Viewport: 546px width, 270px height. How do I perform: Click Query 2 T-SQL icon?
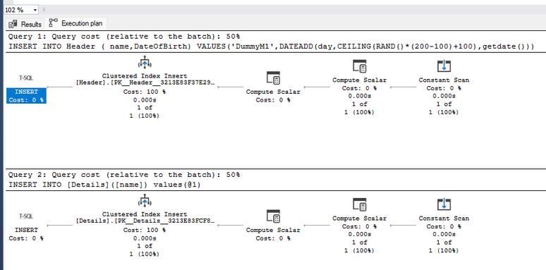[x=26, y=216]
